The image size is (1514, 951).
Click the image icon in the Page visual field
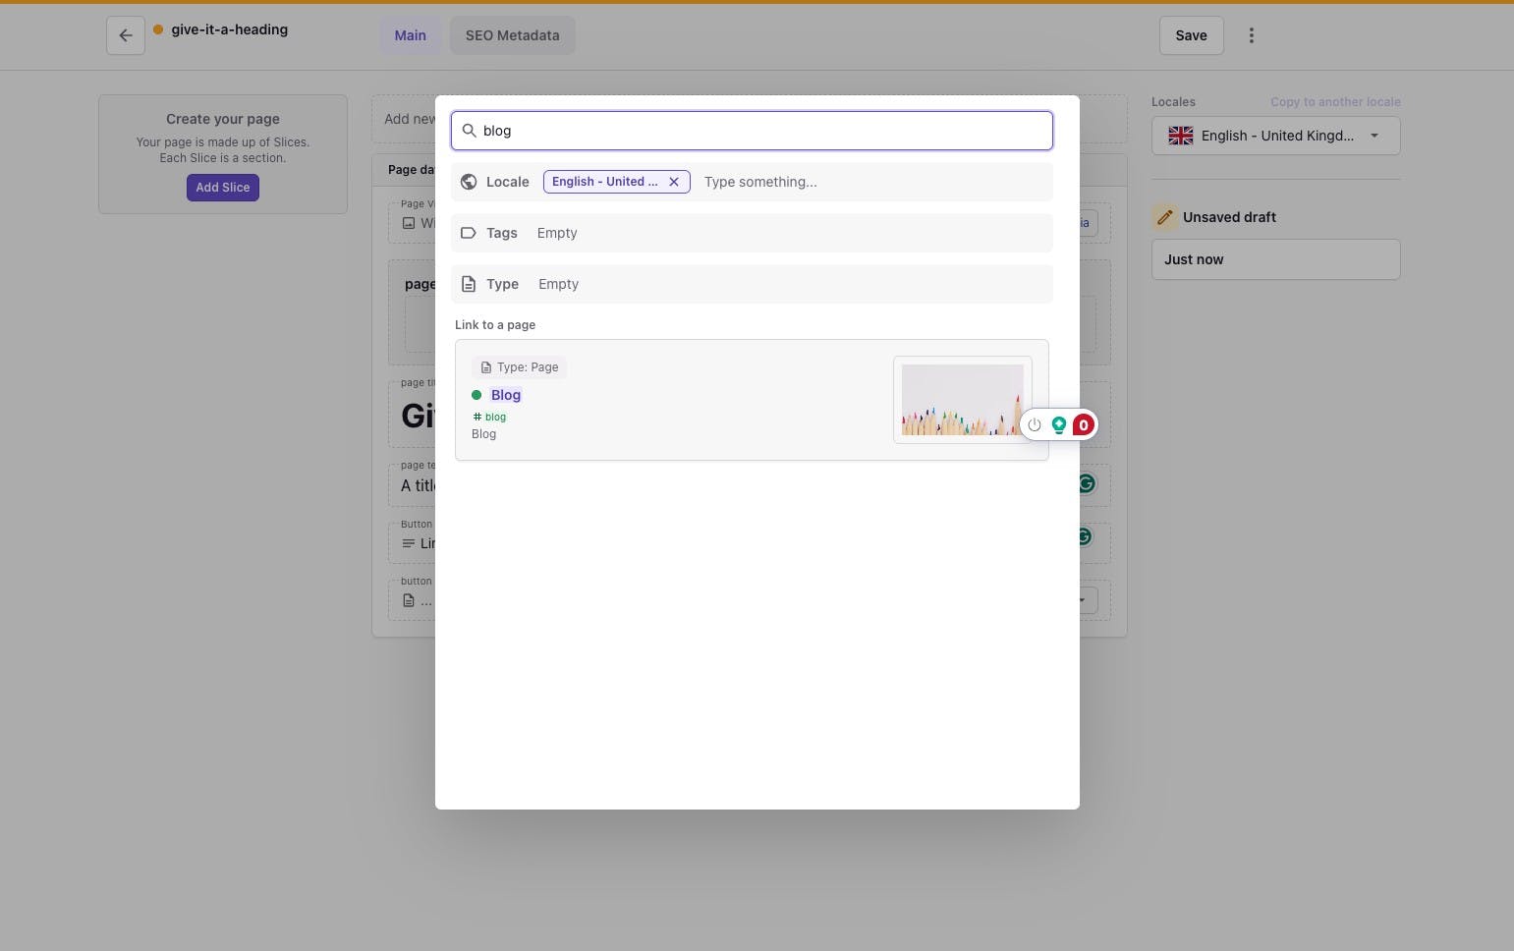coord(409,223)
